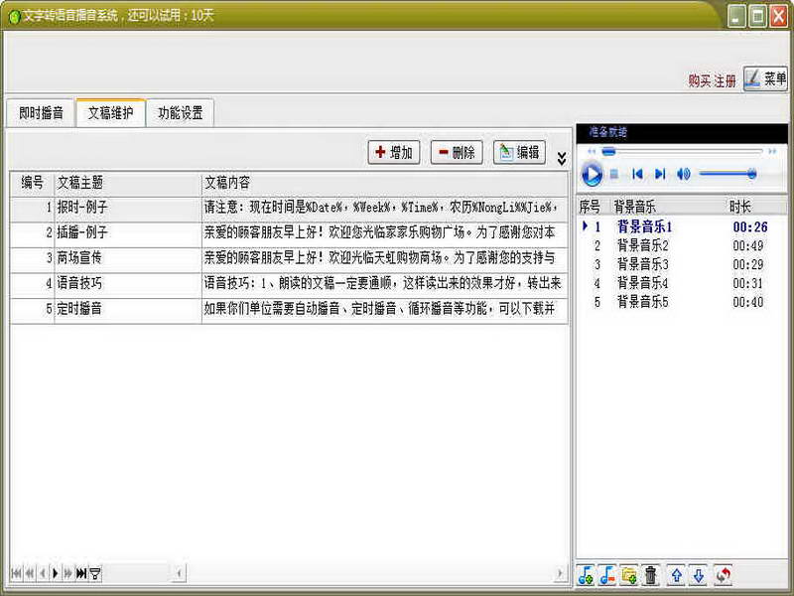This screenshot has width=794, height=596.
Task: Click the next-page double arrow in the navigator
Action: [x=67, y=573]
